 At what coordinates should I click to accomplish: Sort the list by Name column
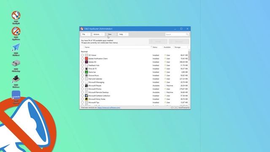pyautogui.click(x=87, y=47)
